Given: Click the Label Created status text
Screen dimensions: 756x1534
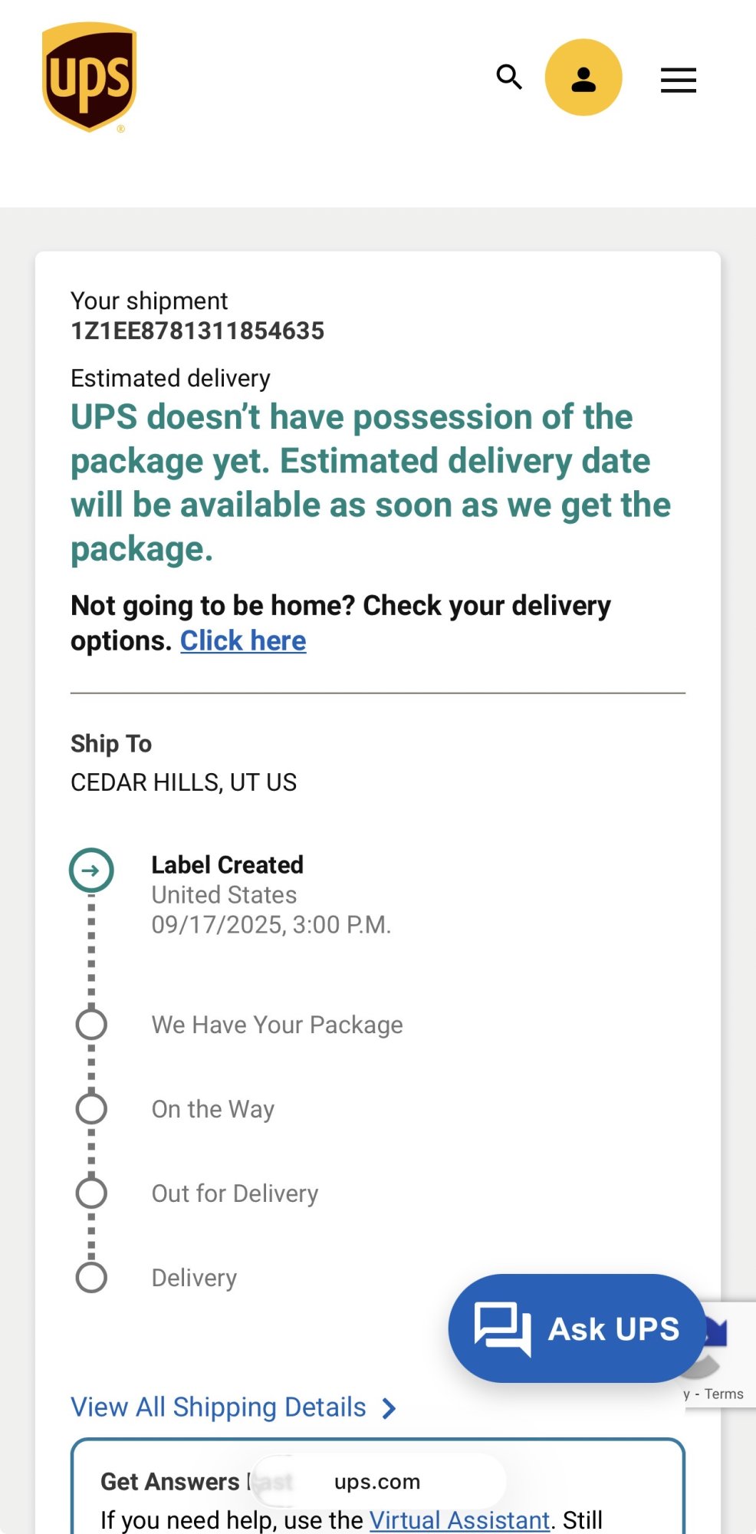Looking at the screenshot, I should tap(227, 865).
